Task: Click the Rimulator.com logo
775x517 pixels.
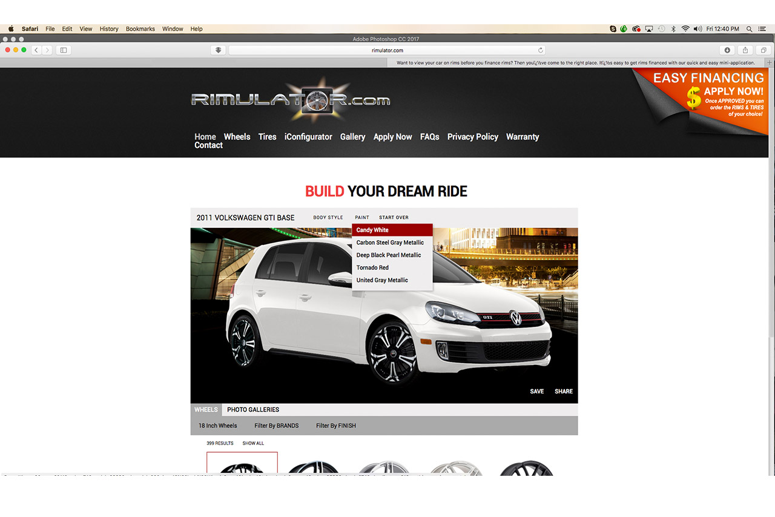Action: point(291,99)
